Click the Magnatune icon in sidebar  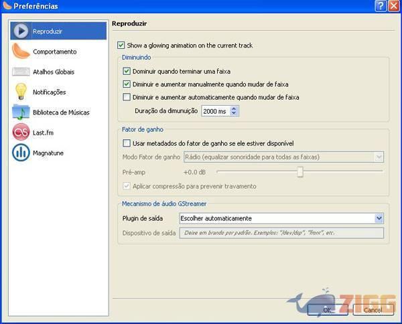21,153
